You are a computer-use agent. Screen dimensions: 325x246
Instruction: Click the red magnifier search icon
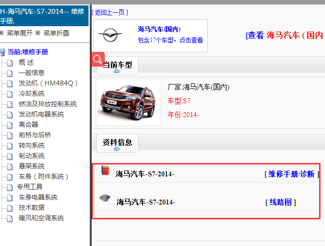97,59
